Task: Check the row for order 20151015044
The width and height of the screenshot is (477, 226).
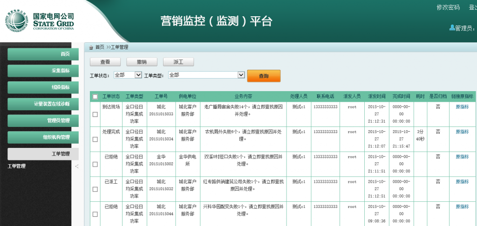Action: [x=95, y=214]
